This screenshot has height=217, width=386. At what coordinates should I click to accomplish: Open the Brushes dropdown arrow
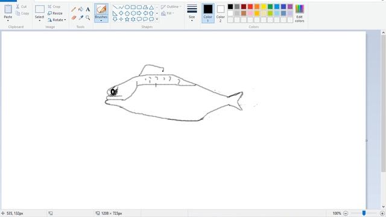[101, 20]
